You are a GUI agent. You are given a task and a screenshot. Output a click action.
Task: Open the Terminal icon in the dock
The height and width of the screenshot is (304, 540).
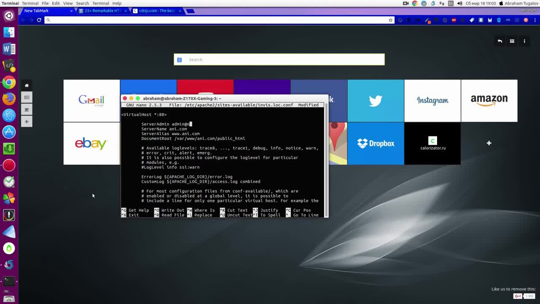(9, 281)
